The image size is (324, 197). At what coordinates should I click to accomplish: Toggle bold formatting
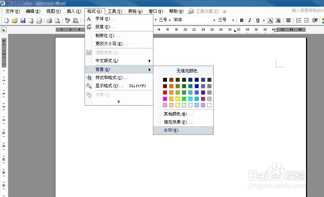(242, 20)
